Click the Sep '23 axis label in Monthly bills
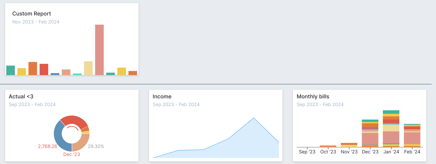Image resolution: width=436 pixels, height=164 pixels. 307,152
